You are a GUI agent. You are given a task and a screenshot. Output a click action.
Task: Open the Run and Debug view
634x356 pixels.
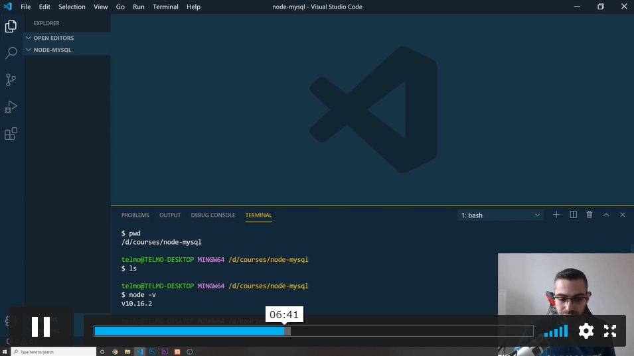(x=11, y=107)
